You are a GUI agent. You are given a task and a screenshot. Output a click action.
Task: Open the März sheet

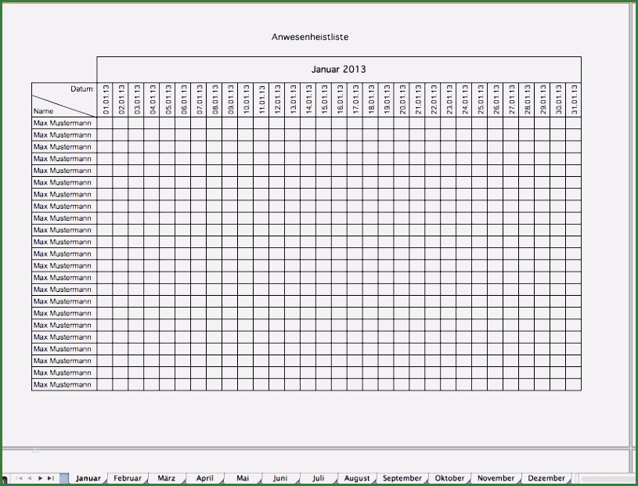click(166, 477)
